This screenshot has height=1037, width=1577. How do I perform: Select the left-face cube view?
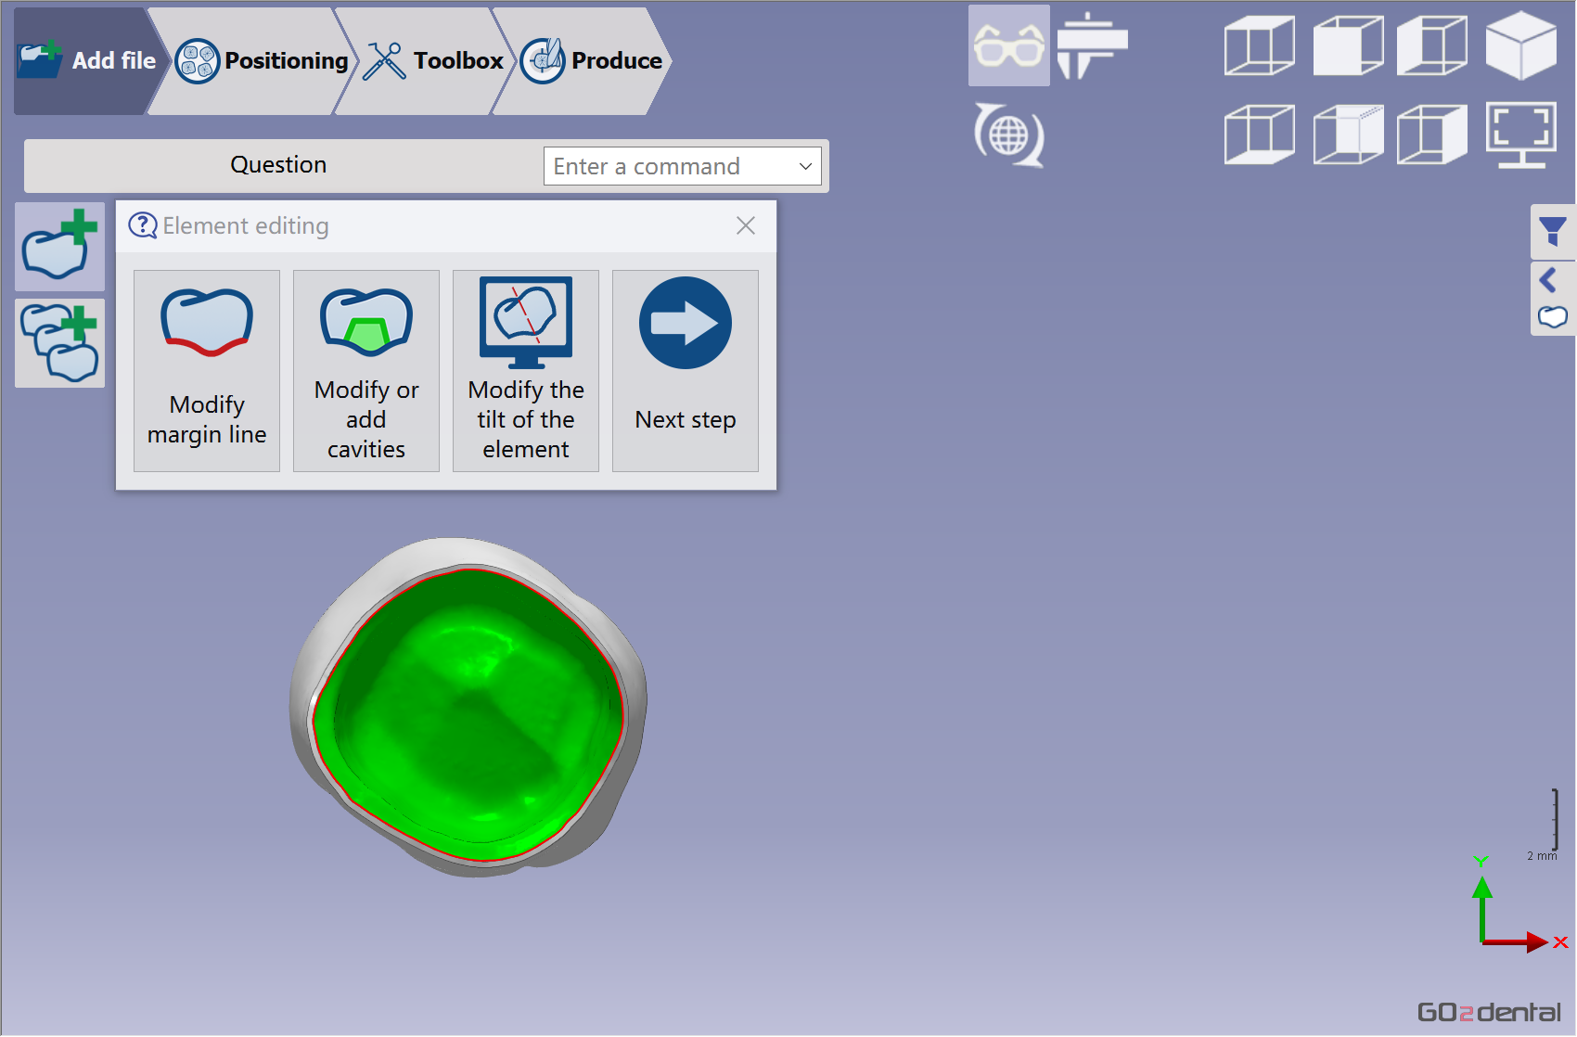tap(1433, 45)
